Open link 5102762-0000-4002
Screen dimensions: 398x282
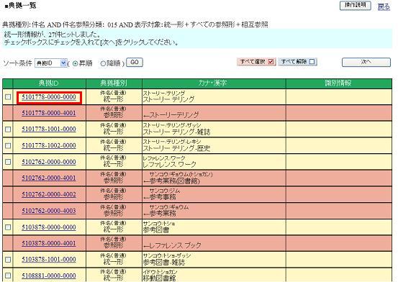49,194
